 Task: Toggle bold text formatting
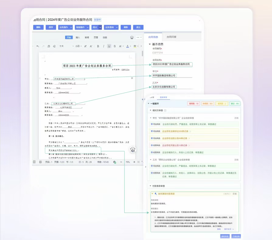click(x=98, y=46)
